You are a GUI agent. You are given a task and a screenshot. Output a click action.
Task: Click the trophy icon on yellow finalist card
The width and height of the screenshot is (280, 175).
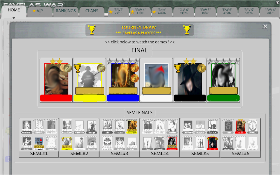pos(77,68)
